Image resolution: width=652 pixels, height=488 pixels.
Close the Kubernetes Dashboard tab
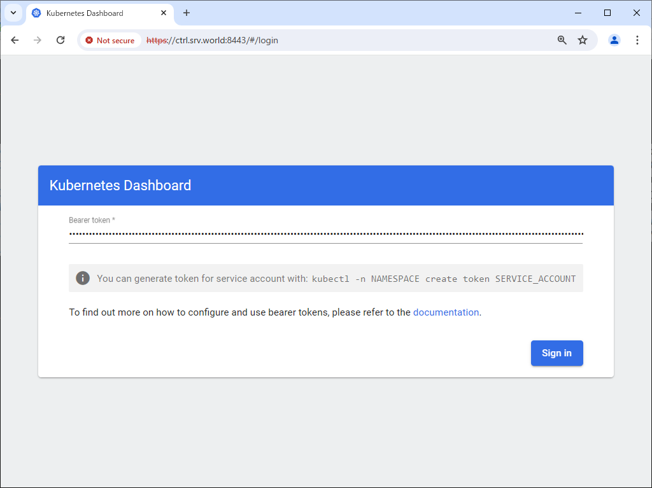tap(164, 13)
